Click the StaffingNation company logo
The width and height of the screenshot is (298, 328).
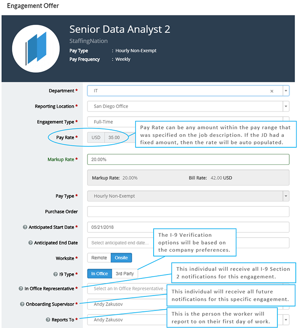(x=36, y=49)
